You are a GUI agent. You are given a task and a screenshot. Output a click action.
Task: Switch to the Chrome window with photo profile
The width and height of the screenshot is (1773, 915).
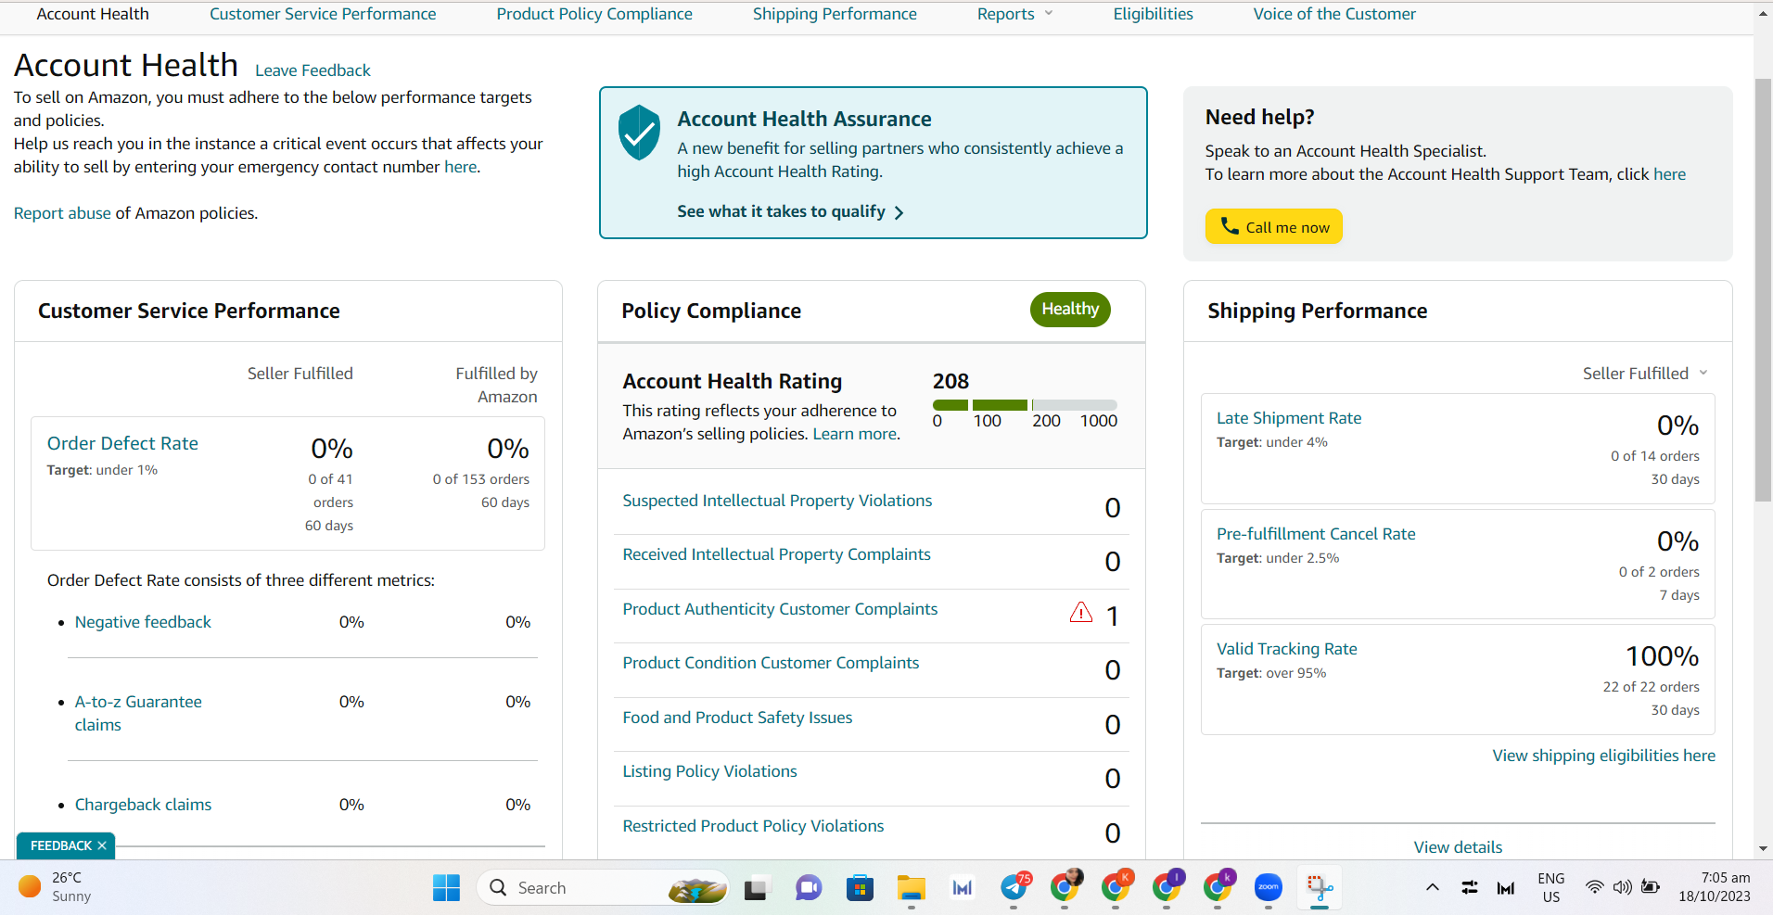pyautogui.click(x=1066, y=887)
